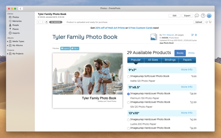Open Places in the sidebar
This screenshot has height=138, width=221.
pyautogui.click(x=14, y=29)
